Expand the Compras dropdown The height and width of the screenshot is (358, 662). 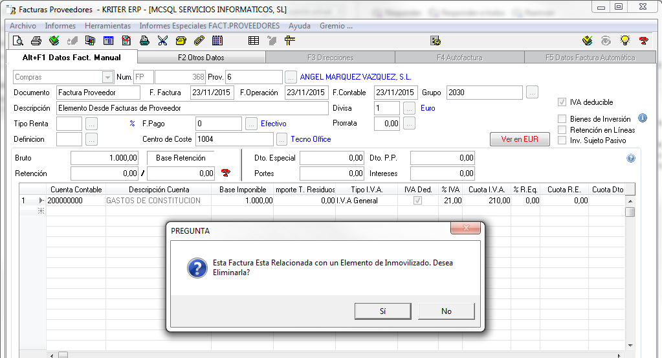point(108,77)
